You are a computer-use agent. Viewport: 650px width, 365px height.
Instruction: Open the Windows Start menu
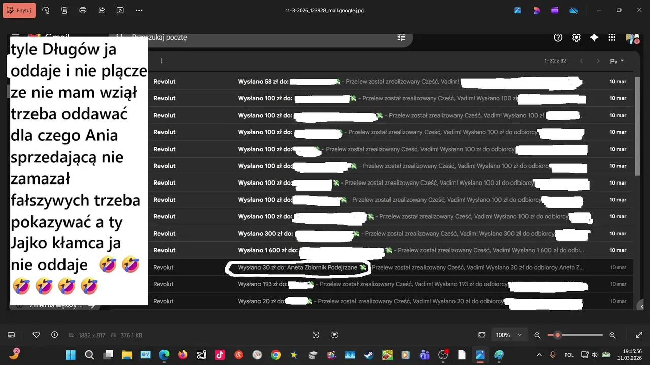(71, 355)
